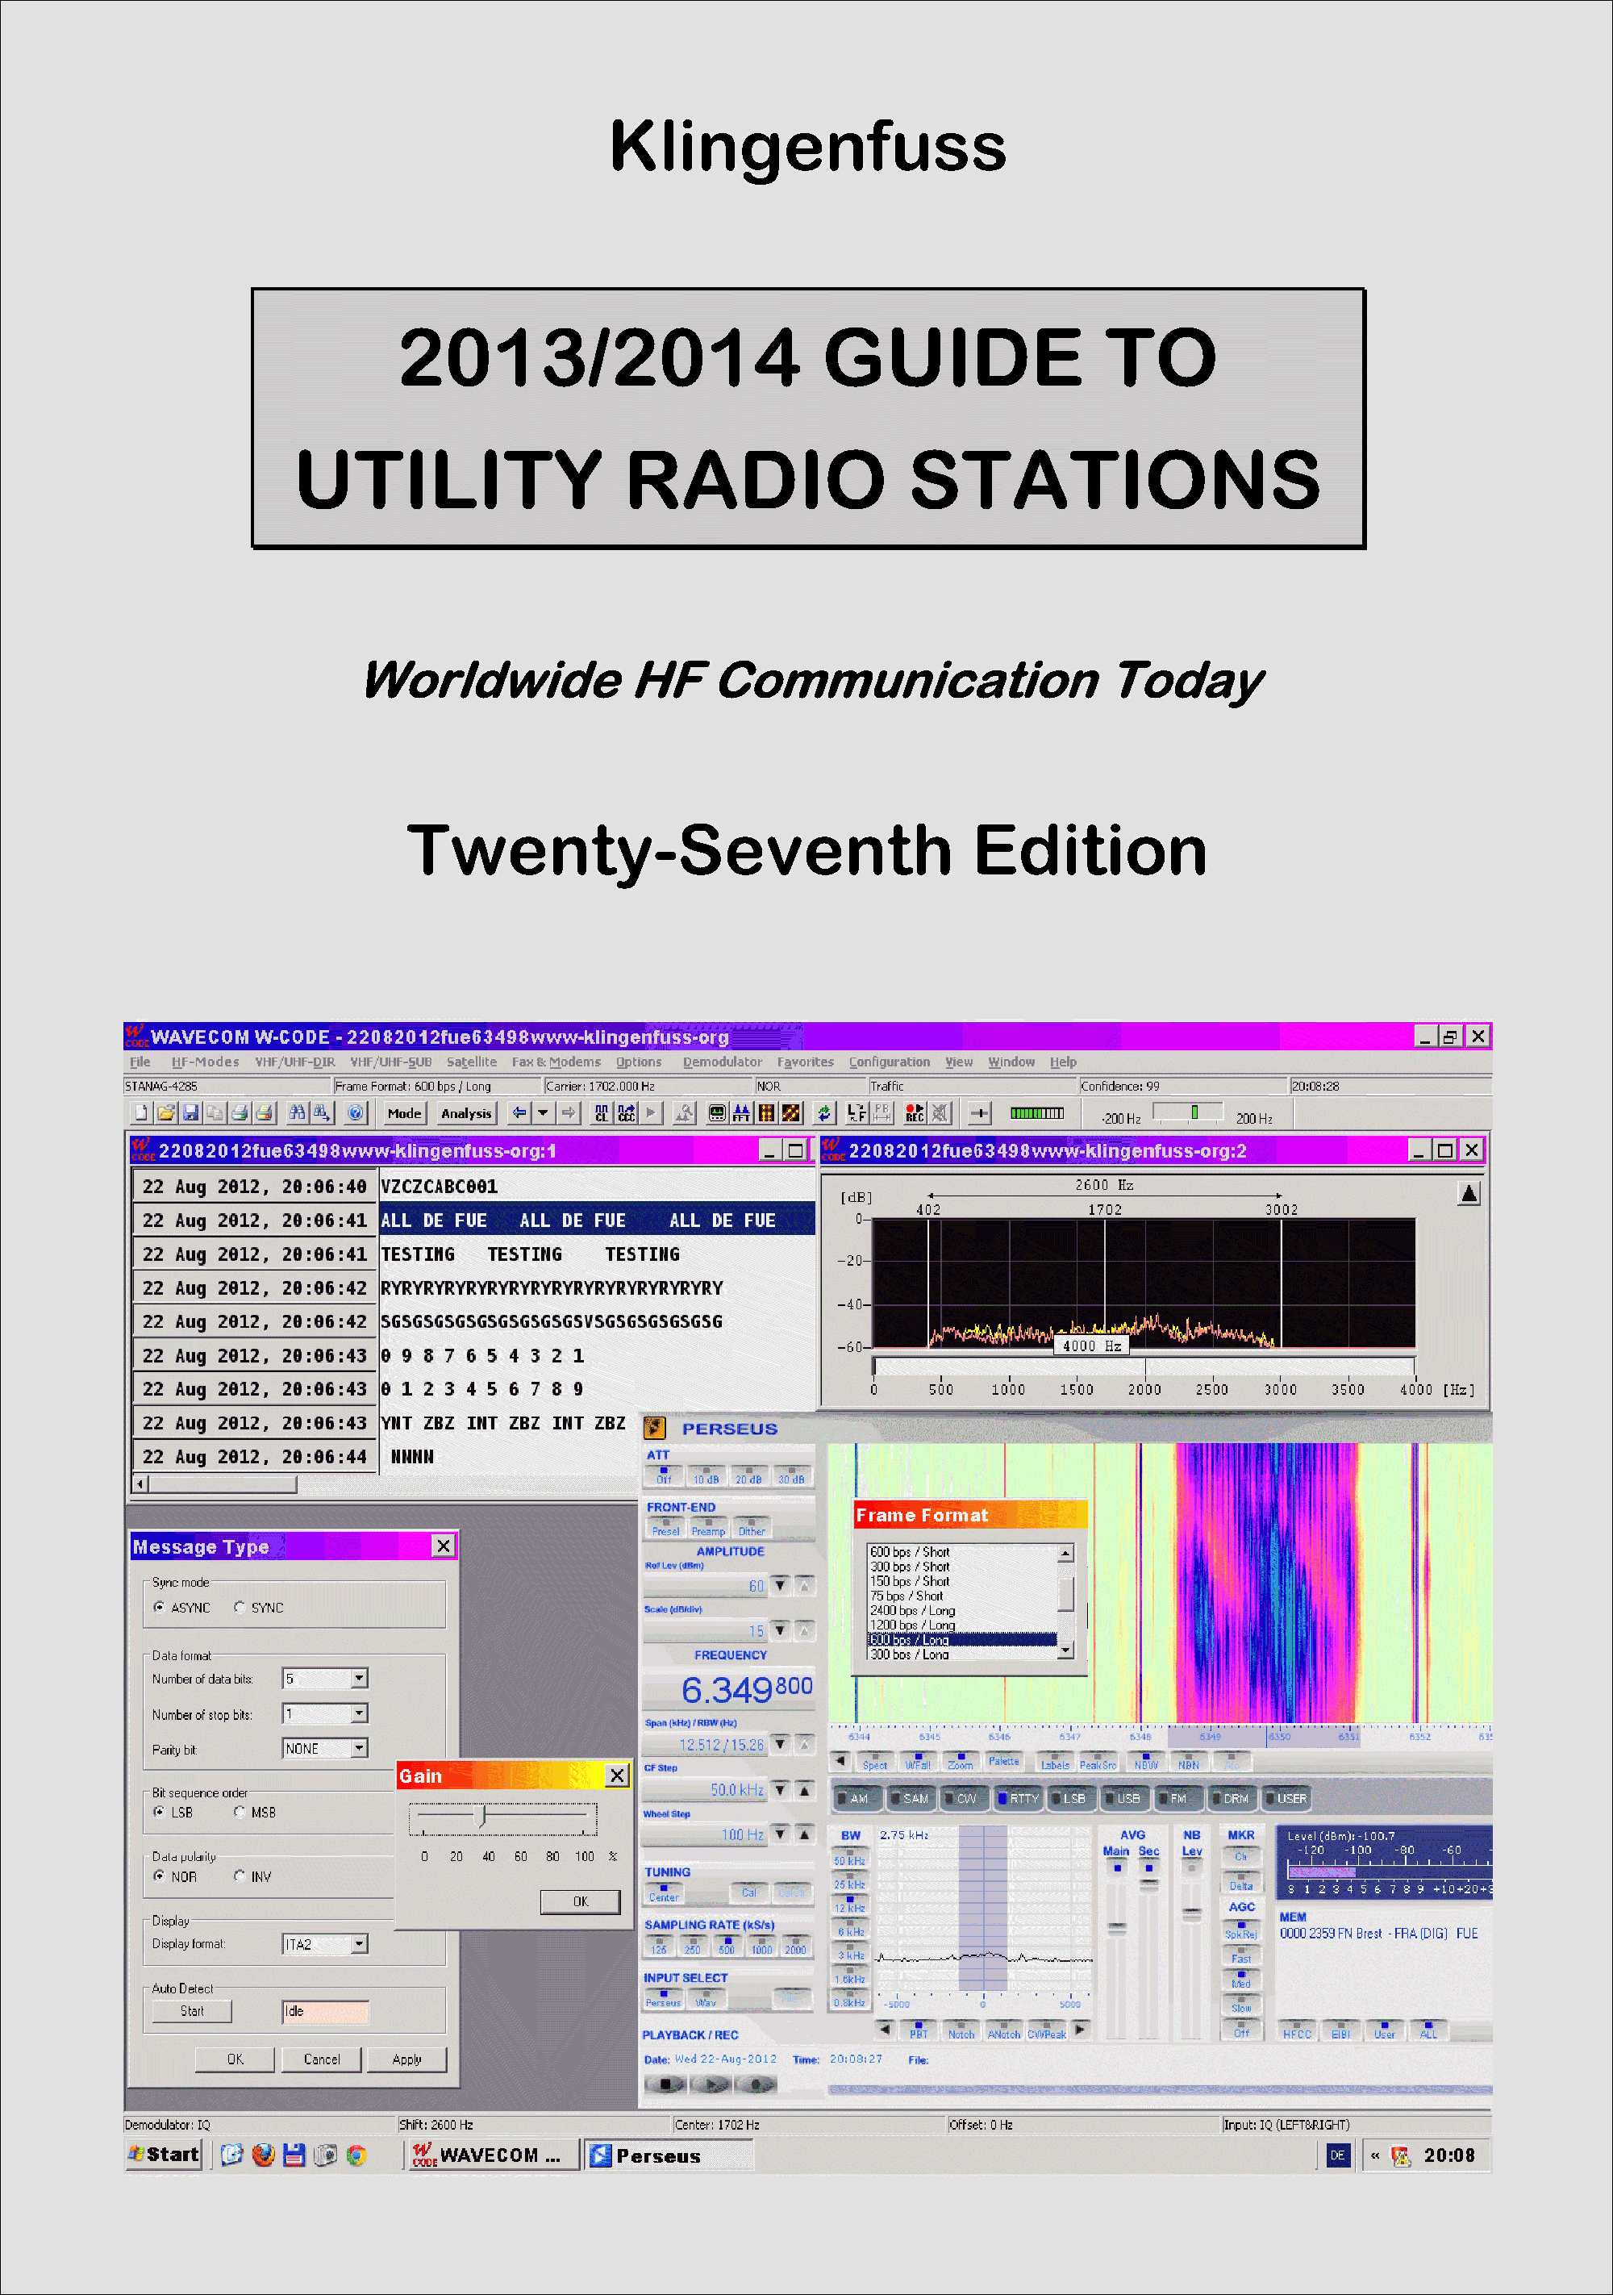Click the Save diskette toolbar icon

(x=190, y=1112)
